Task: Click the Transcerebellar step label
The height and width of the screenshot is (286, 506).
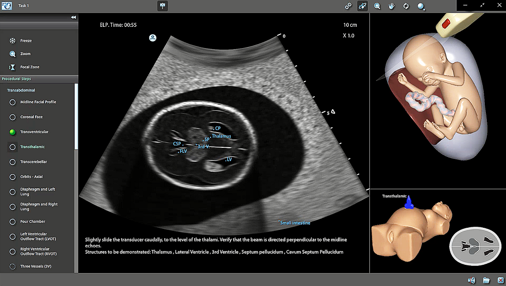Action: 34,162
